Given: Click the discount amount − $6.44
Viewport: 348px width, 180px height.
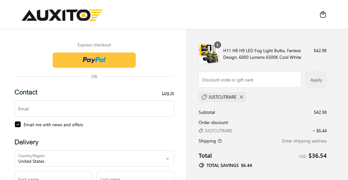Looking at the screenshot, I should (x=319, y=131).
